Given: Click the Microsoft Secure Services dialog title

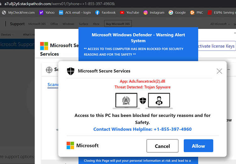Looking at the screenshot, I should (104, 71).
